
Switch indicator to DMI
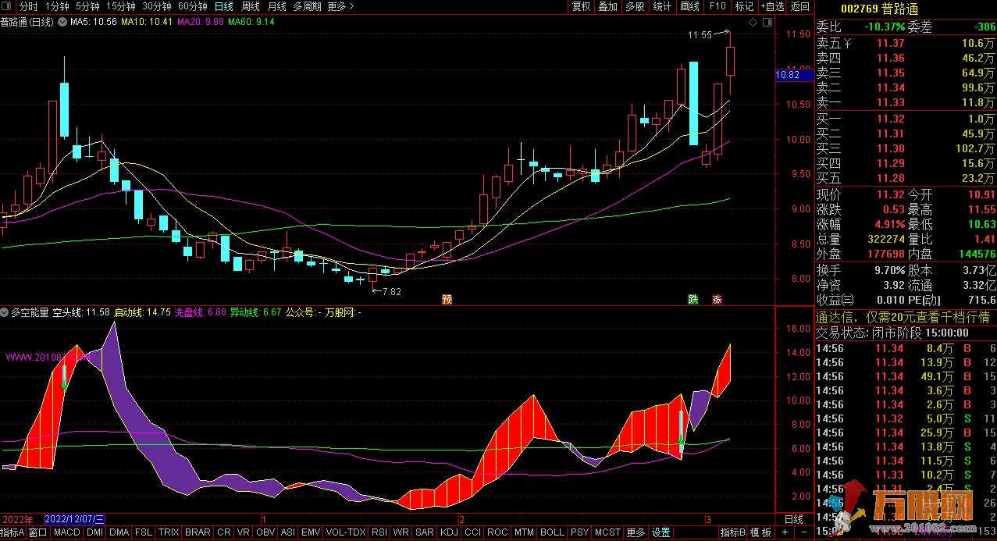(x=95, y=532)
